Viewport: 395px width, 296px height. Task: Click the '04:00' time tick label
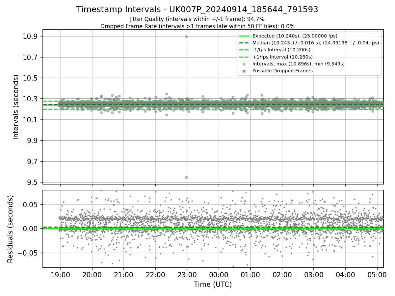pyautogui.click(x=345, y=274)
